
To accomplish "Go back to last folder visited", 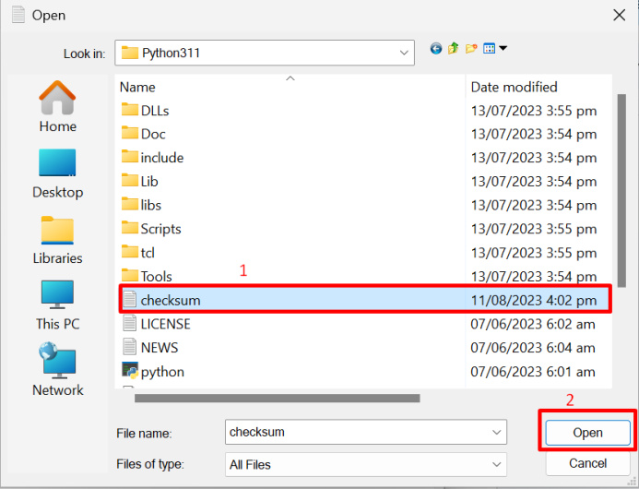I will [435, 49].
